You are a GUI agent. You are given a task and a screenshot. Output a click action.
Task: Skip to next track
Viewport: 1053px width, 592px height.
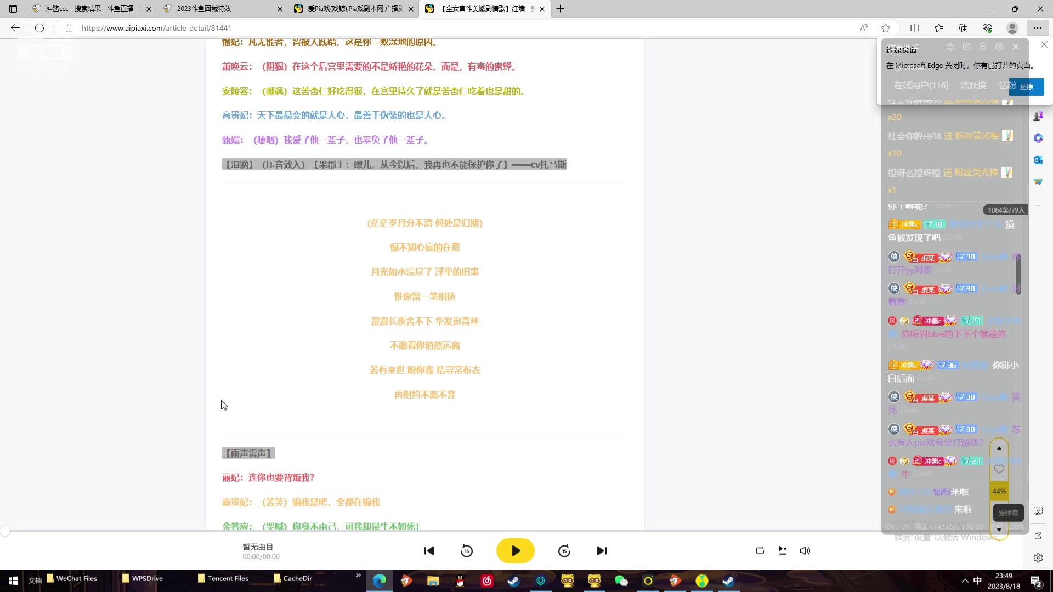[x=602, y=551]
